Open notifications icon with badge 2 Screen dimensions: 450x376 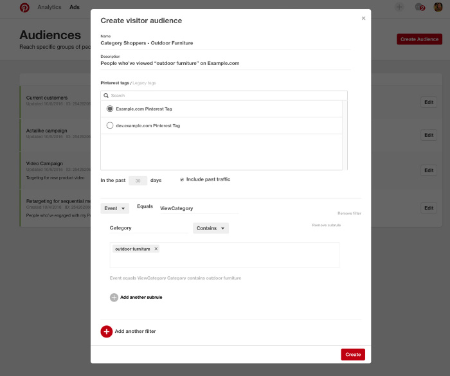click(x=420, y=7)
